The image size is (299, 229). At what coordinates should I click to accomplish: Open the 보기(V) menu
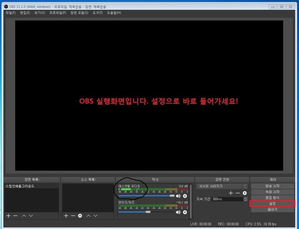coord(39,13)
